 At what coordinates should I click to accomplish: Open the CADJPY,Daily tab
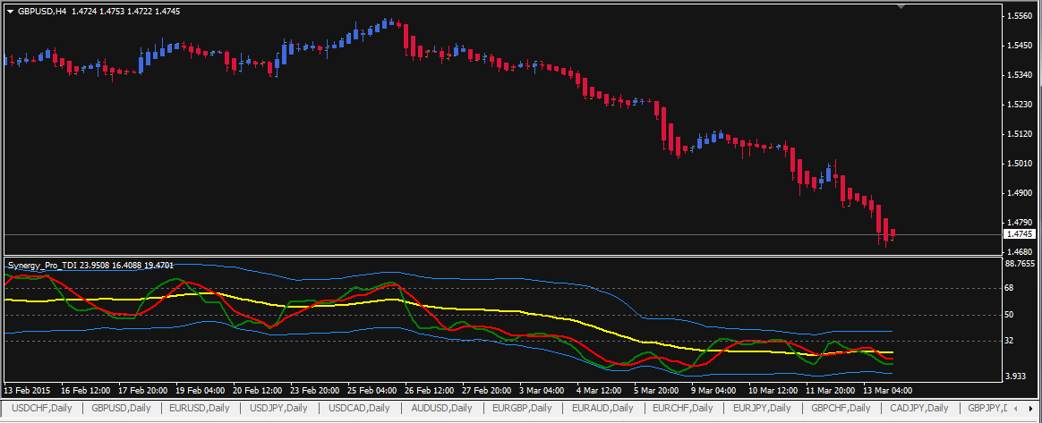[919, 408]
